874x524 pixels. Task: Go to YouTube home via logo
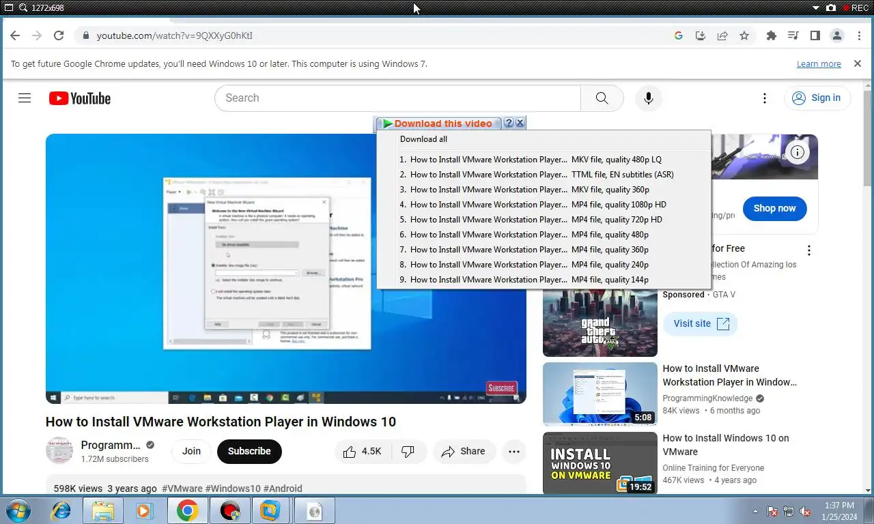tap(80, 98)
